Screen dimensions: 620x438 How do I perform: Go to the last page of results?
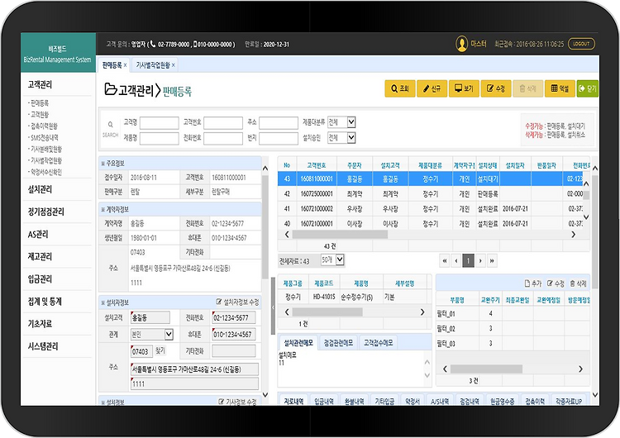coord(492,261)
